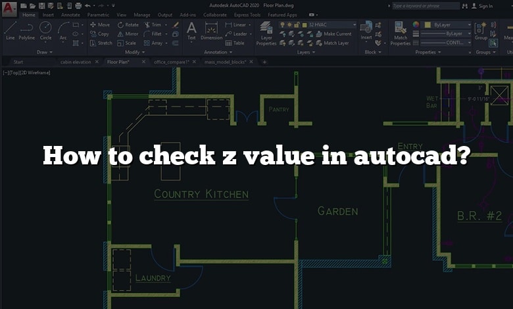Open the Annotate ribbon tab
Viewport: 513px width, 309px height.
point(70,14)
